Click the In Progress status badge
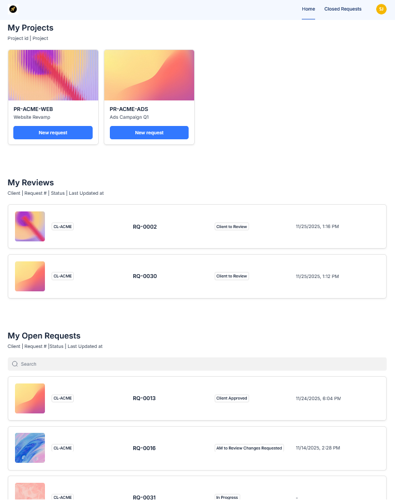The height and width of the screenshot is (500, 395). point(227,497)
